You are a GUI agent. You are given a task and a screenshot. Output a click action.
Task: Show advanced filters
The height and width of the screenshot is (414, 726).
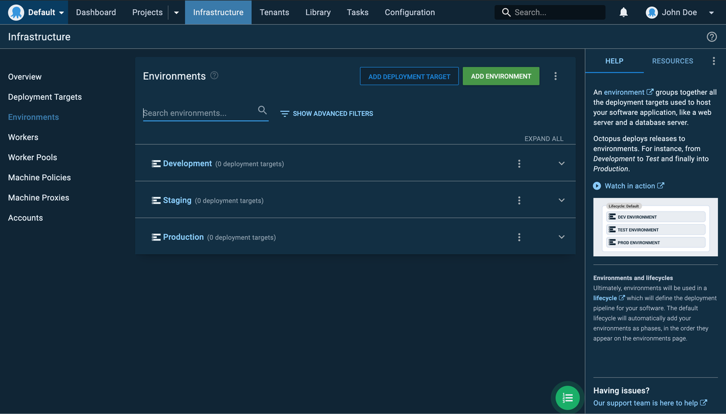point(327,114)
